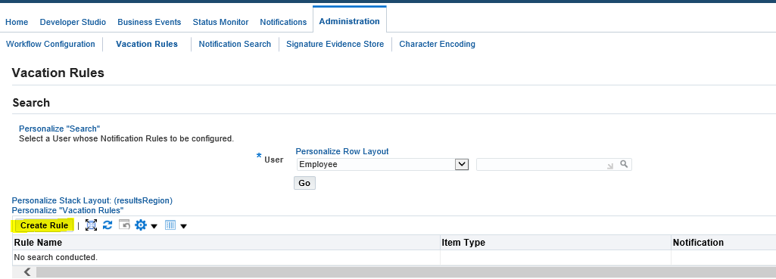This screenshot has width=776, height=279.
Task: Click the scroll-left arrow in the table scrollbar
Action: [27, 271]
